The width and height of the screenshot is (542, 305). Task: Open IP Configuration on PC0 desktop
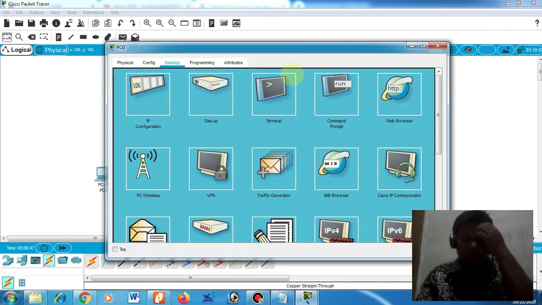[x=148, y=94]
